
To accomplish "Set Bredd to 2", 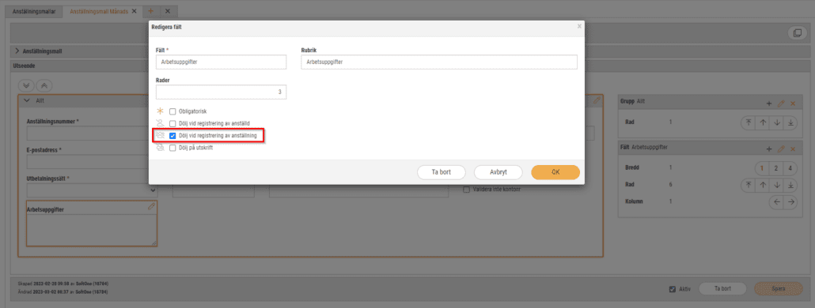I will [776, 168].
